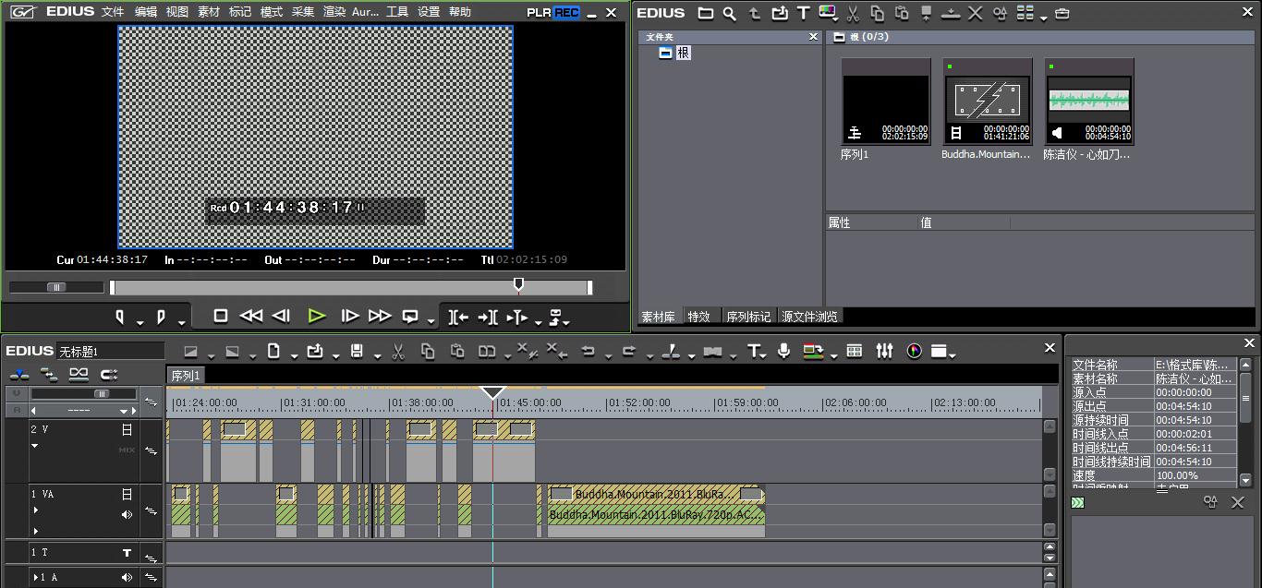1262x588 pixels.
Task: Click the add title T icon in bin
Action: 803,13
